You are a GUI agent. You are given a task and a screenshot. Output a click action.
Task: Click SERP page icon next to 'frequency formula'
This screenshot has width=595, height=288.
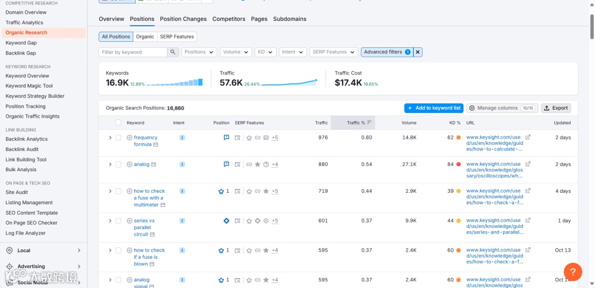155,145
